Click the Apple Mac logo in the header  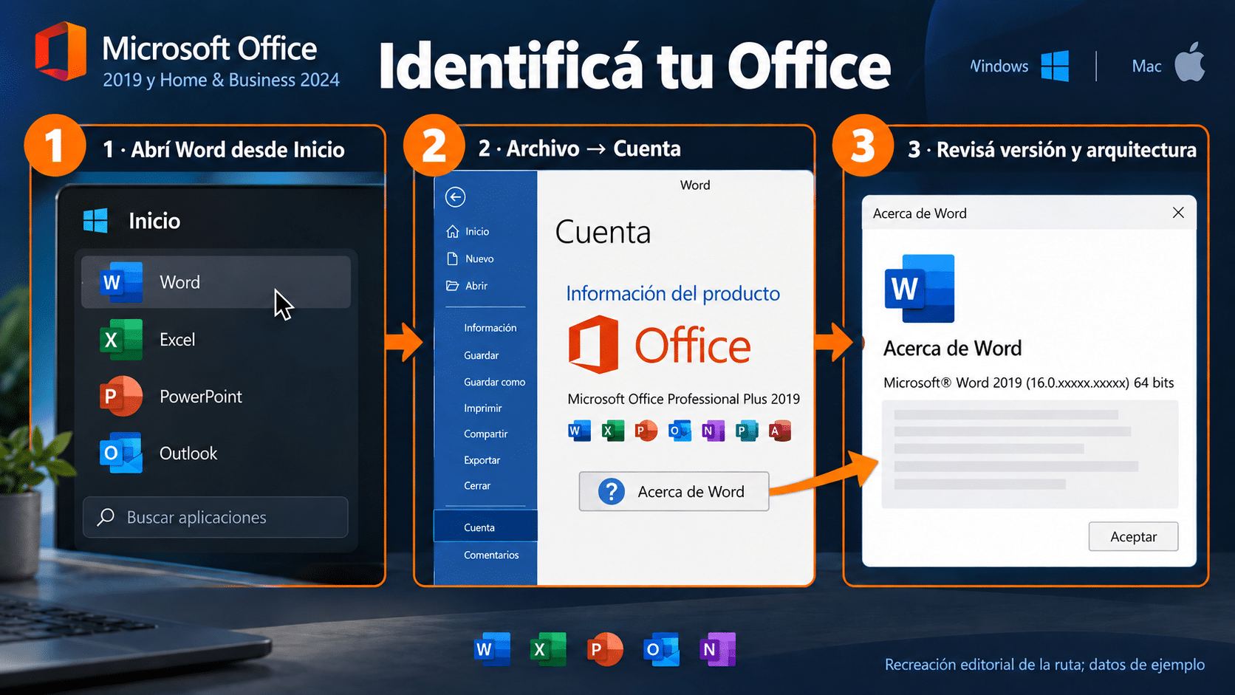(x=1189, y=62)
